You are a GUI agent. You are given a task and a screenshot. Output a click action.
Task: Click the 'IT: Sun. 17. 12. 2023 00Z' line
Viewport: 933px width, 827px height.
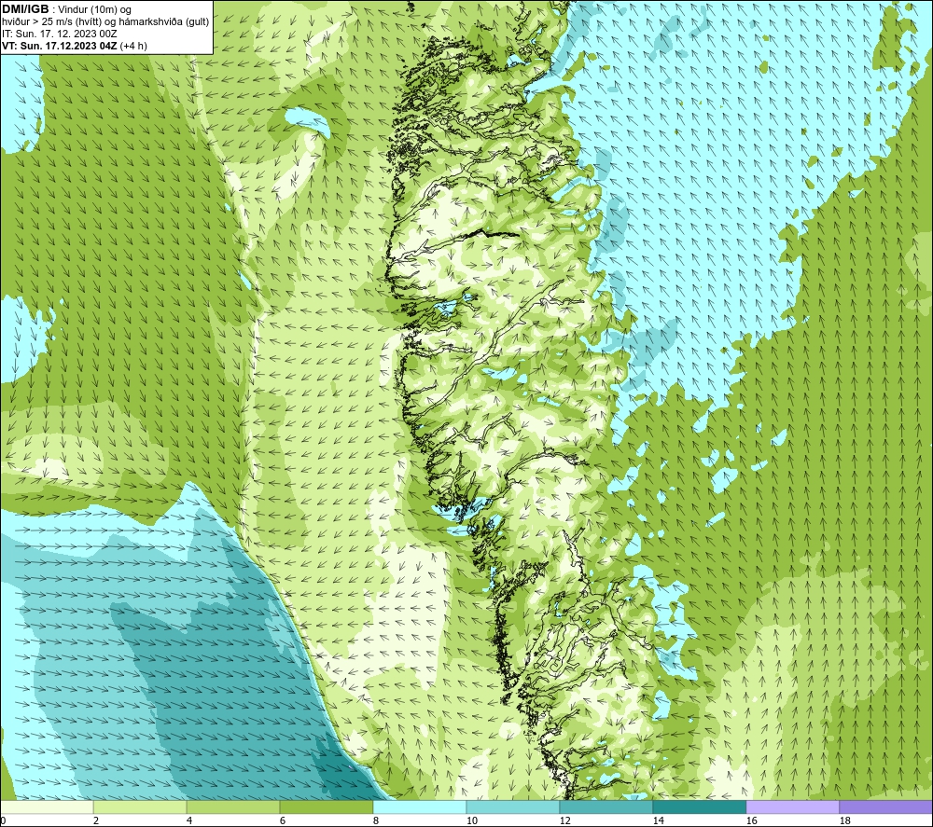(x=60, y=34)
